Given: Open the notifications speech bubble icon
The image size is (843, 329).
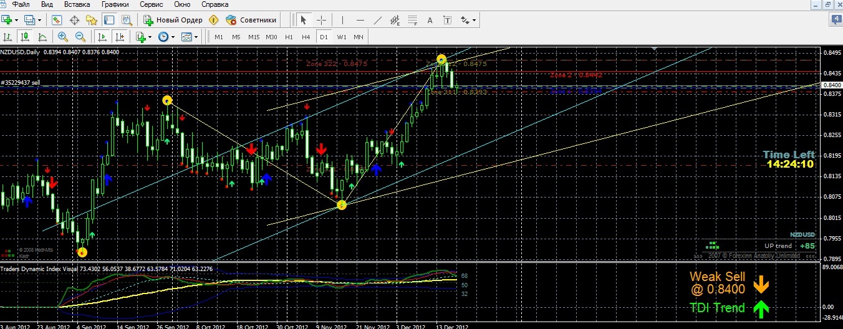Looking at the screenshot, I should click(836, 20).
